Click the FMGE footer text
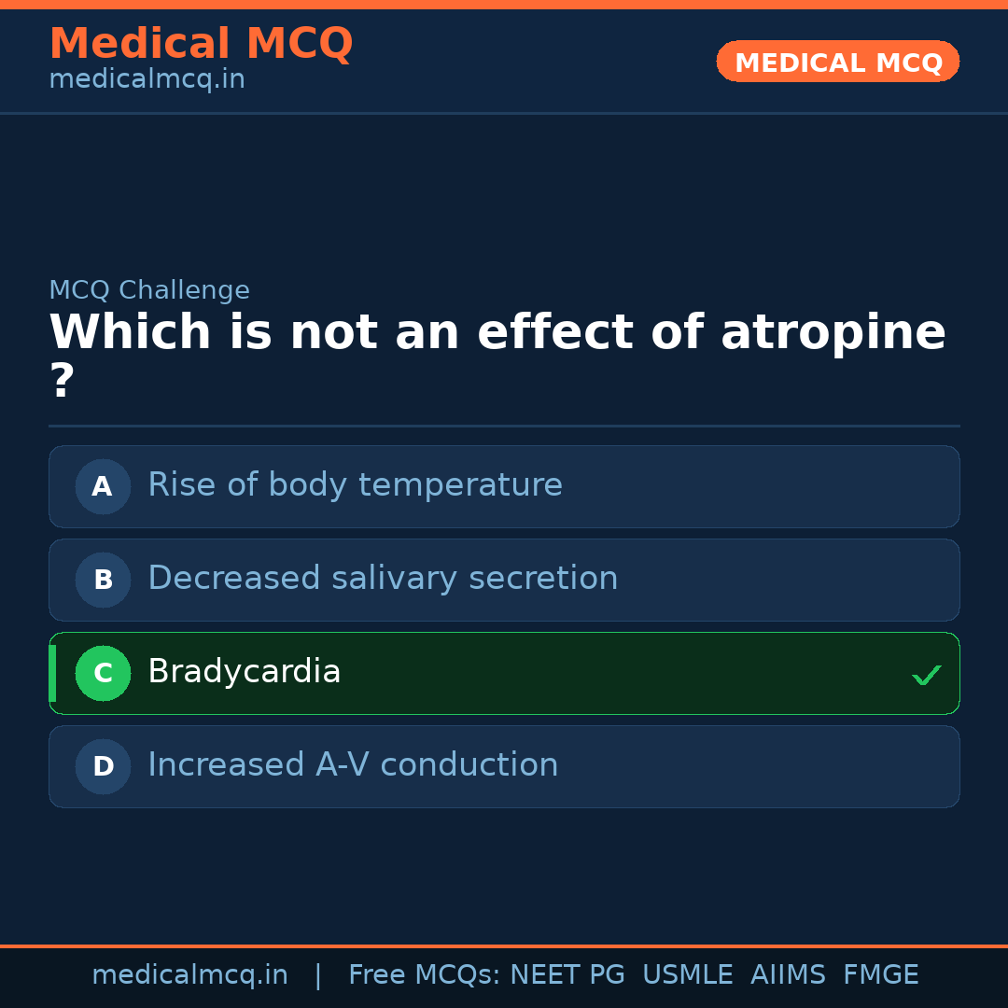Image resolution: width=1008 pixels, height=1008 pixels. [880, 975]
